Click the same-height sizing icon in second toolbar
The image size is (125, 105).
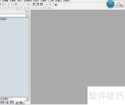click(x=45, y=8)
